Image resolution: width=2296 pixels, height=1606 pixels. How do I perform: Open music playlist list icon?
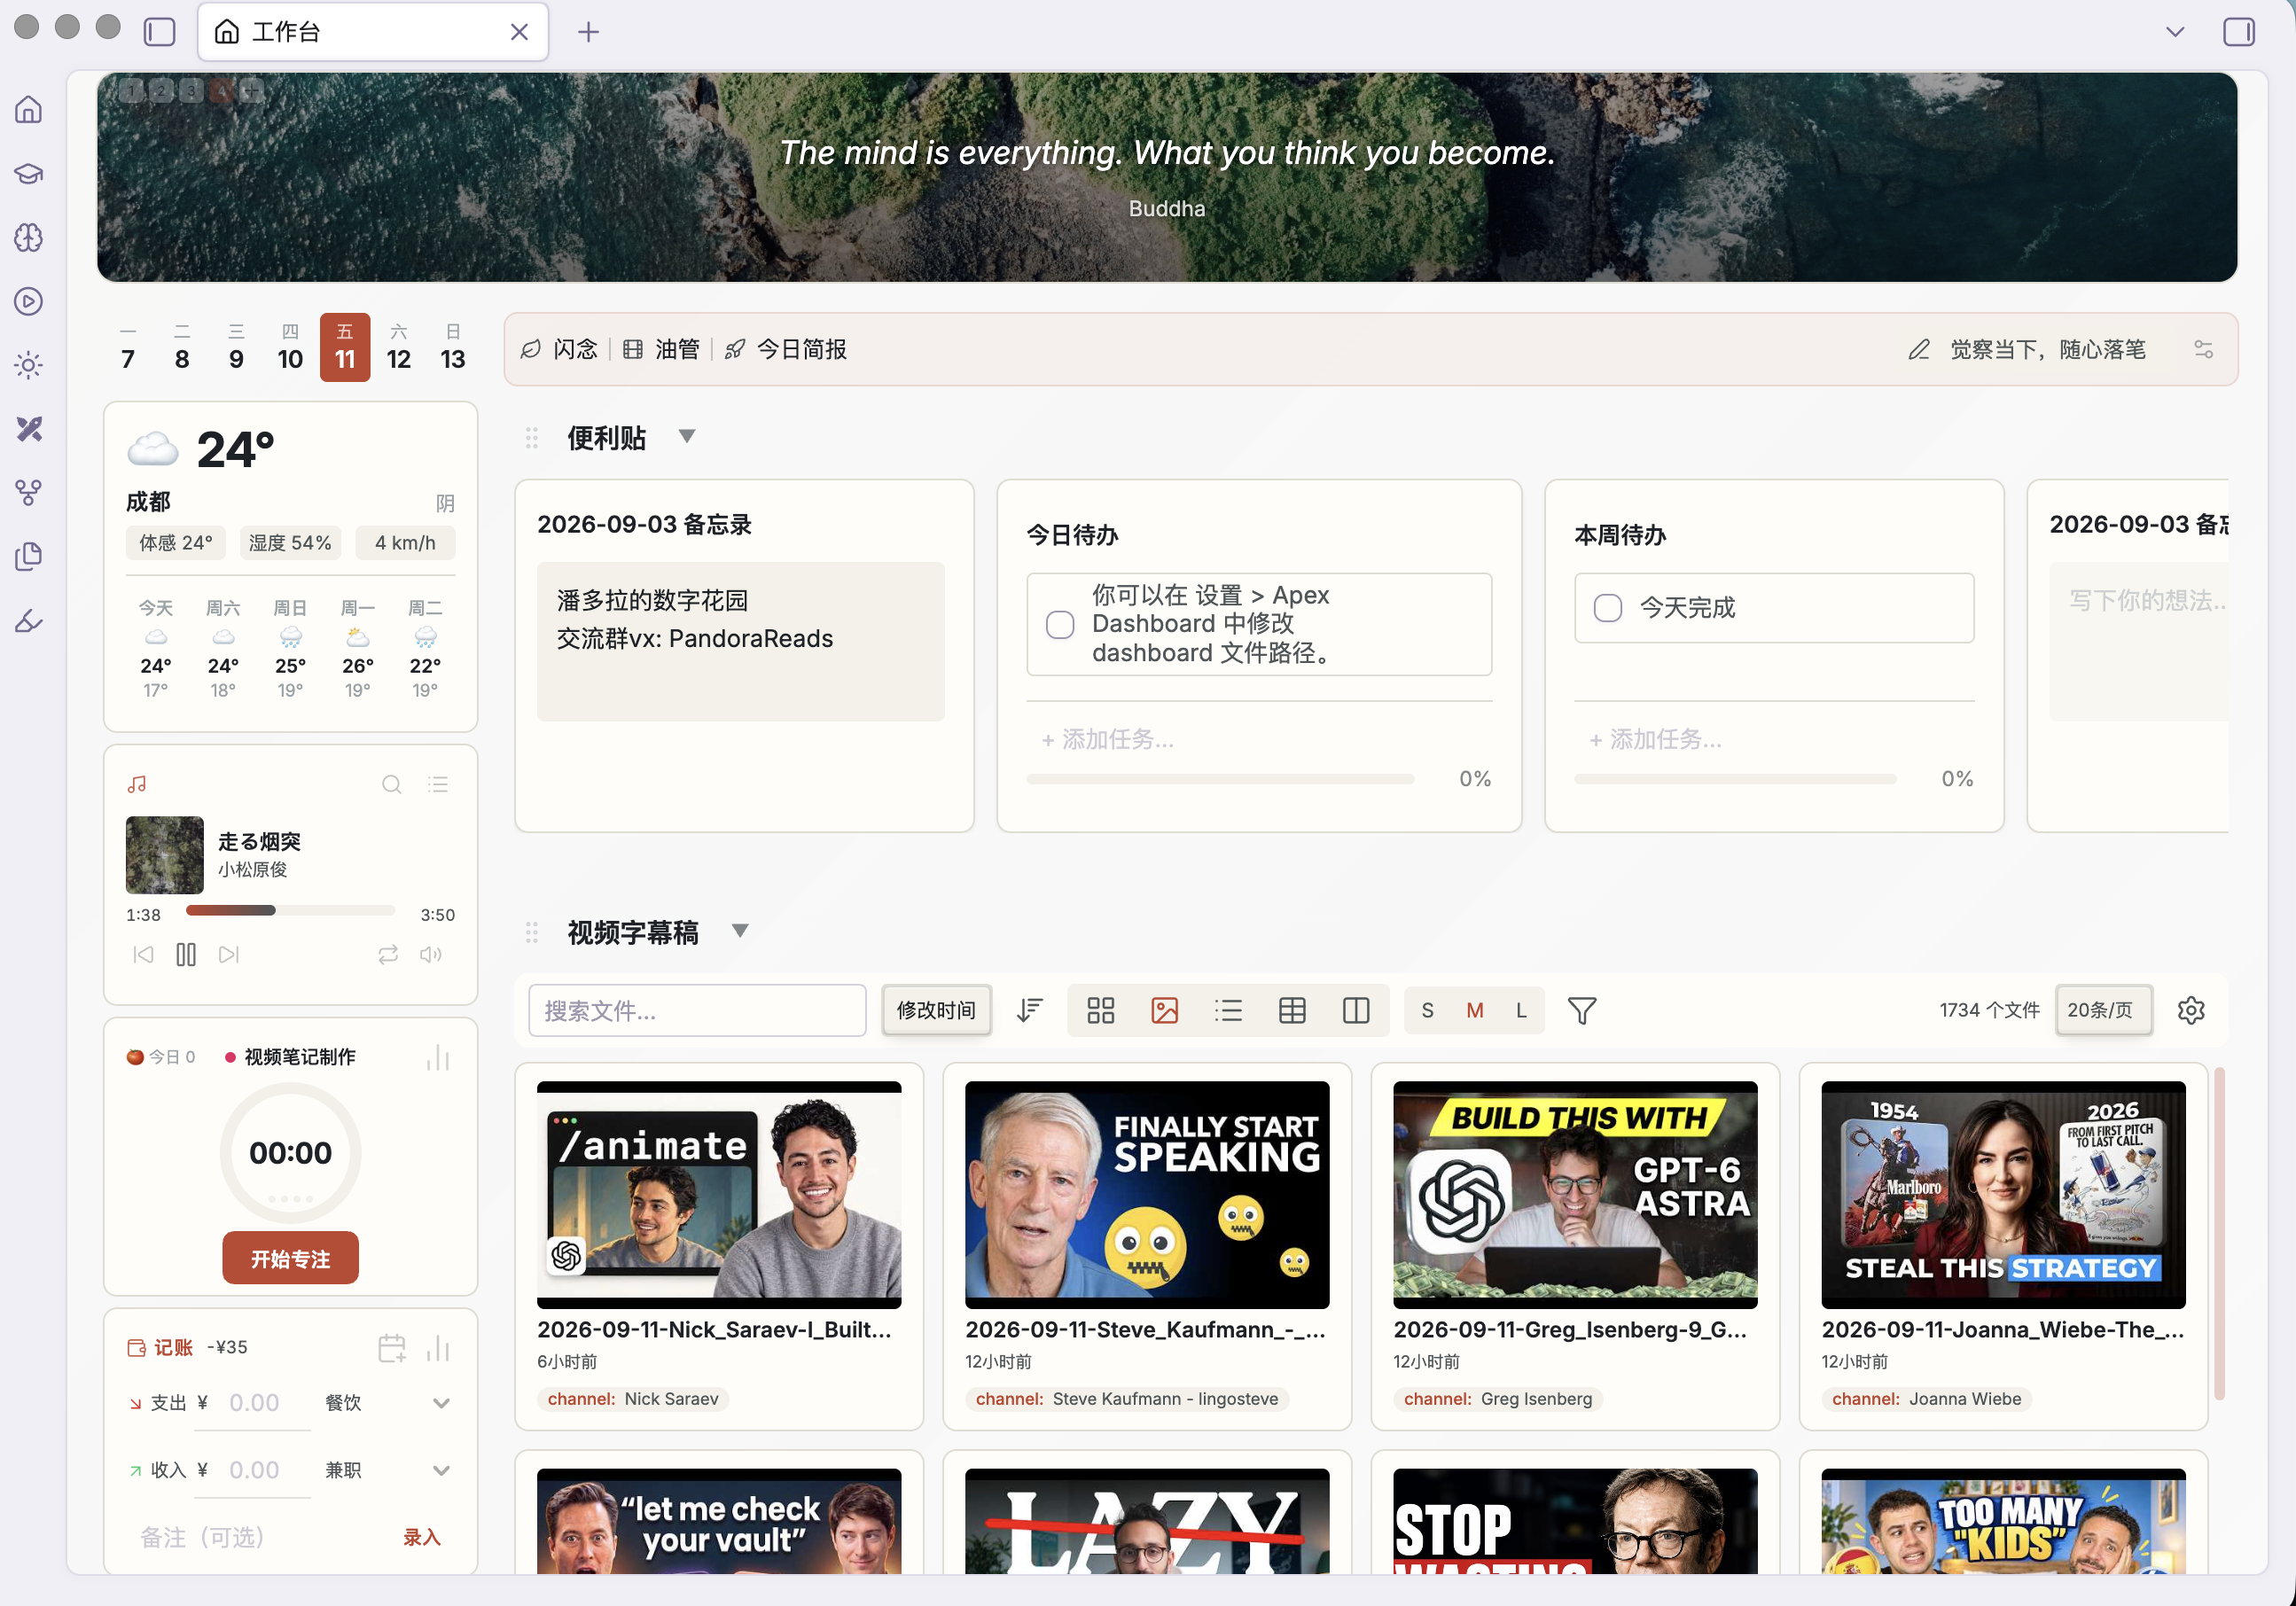point(438,784)
